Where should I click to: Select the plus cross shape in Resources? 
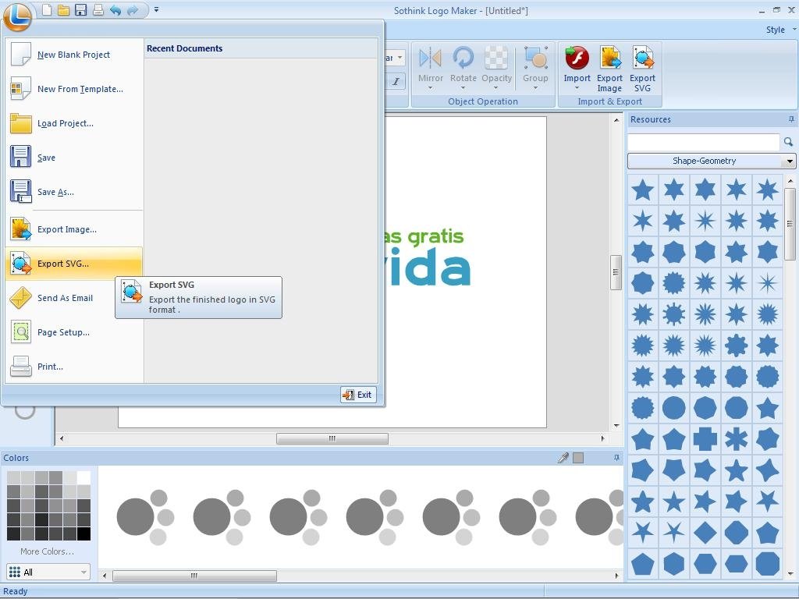point(705,439)
